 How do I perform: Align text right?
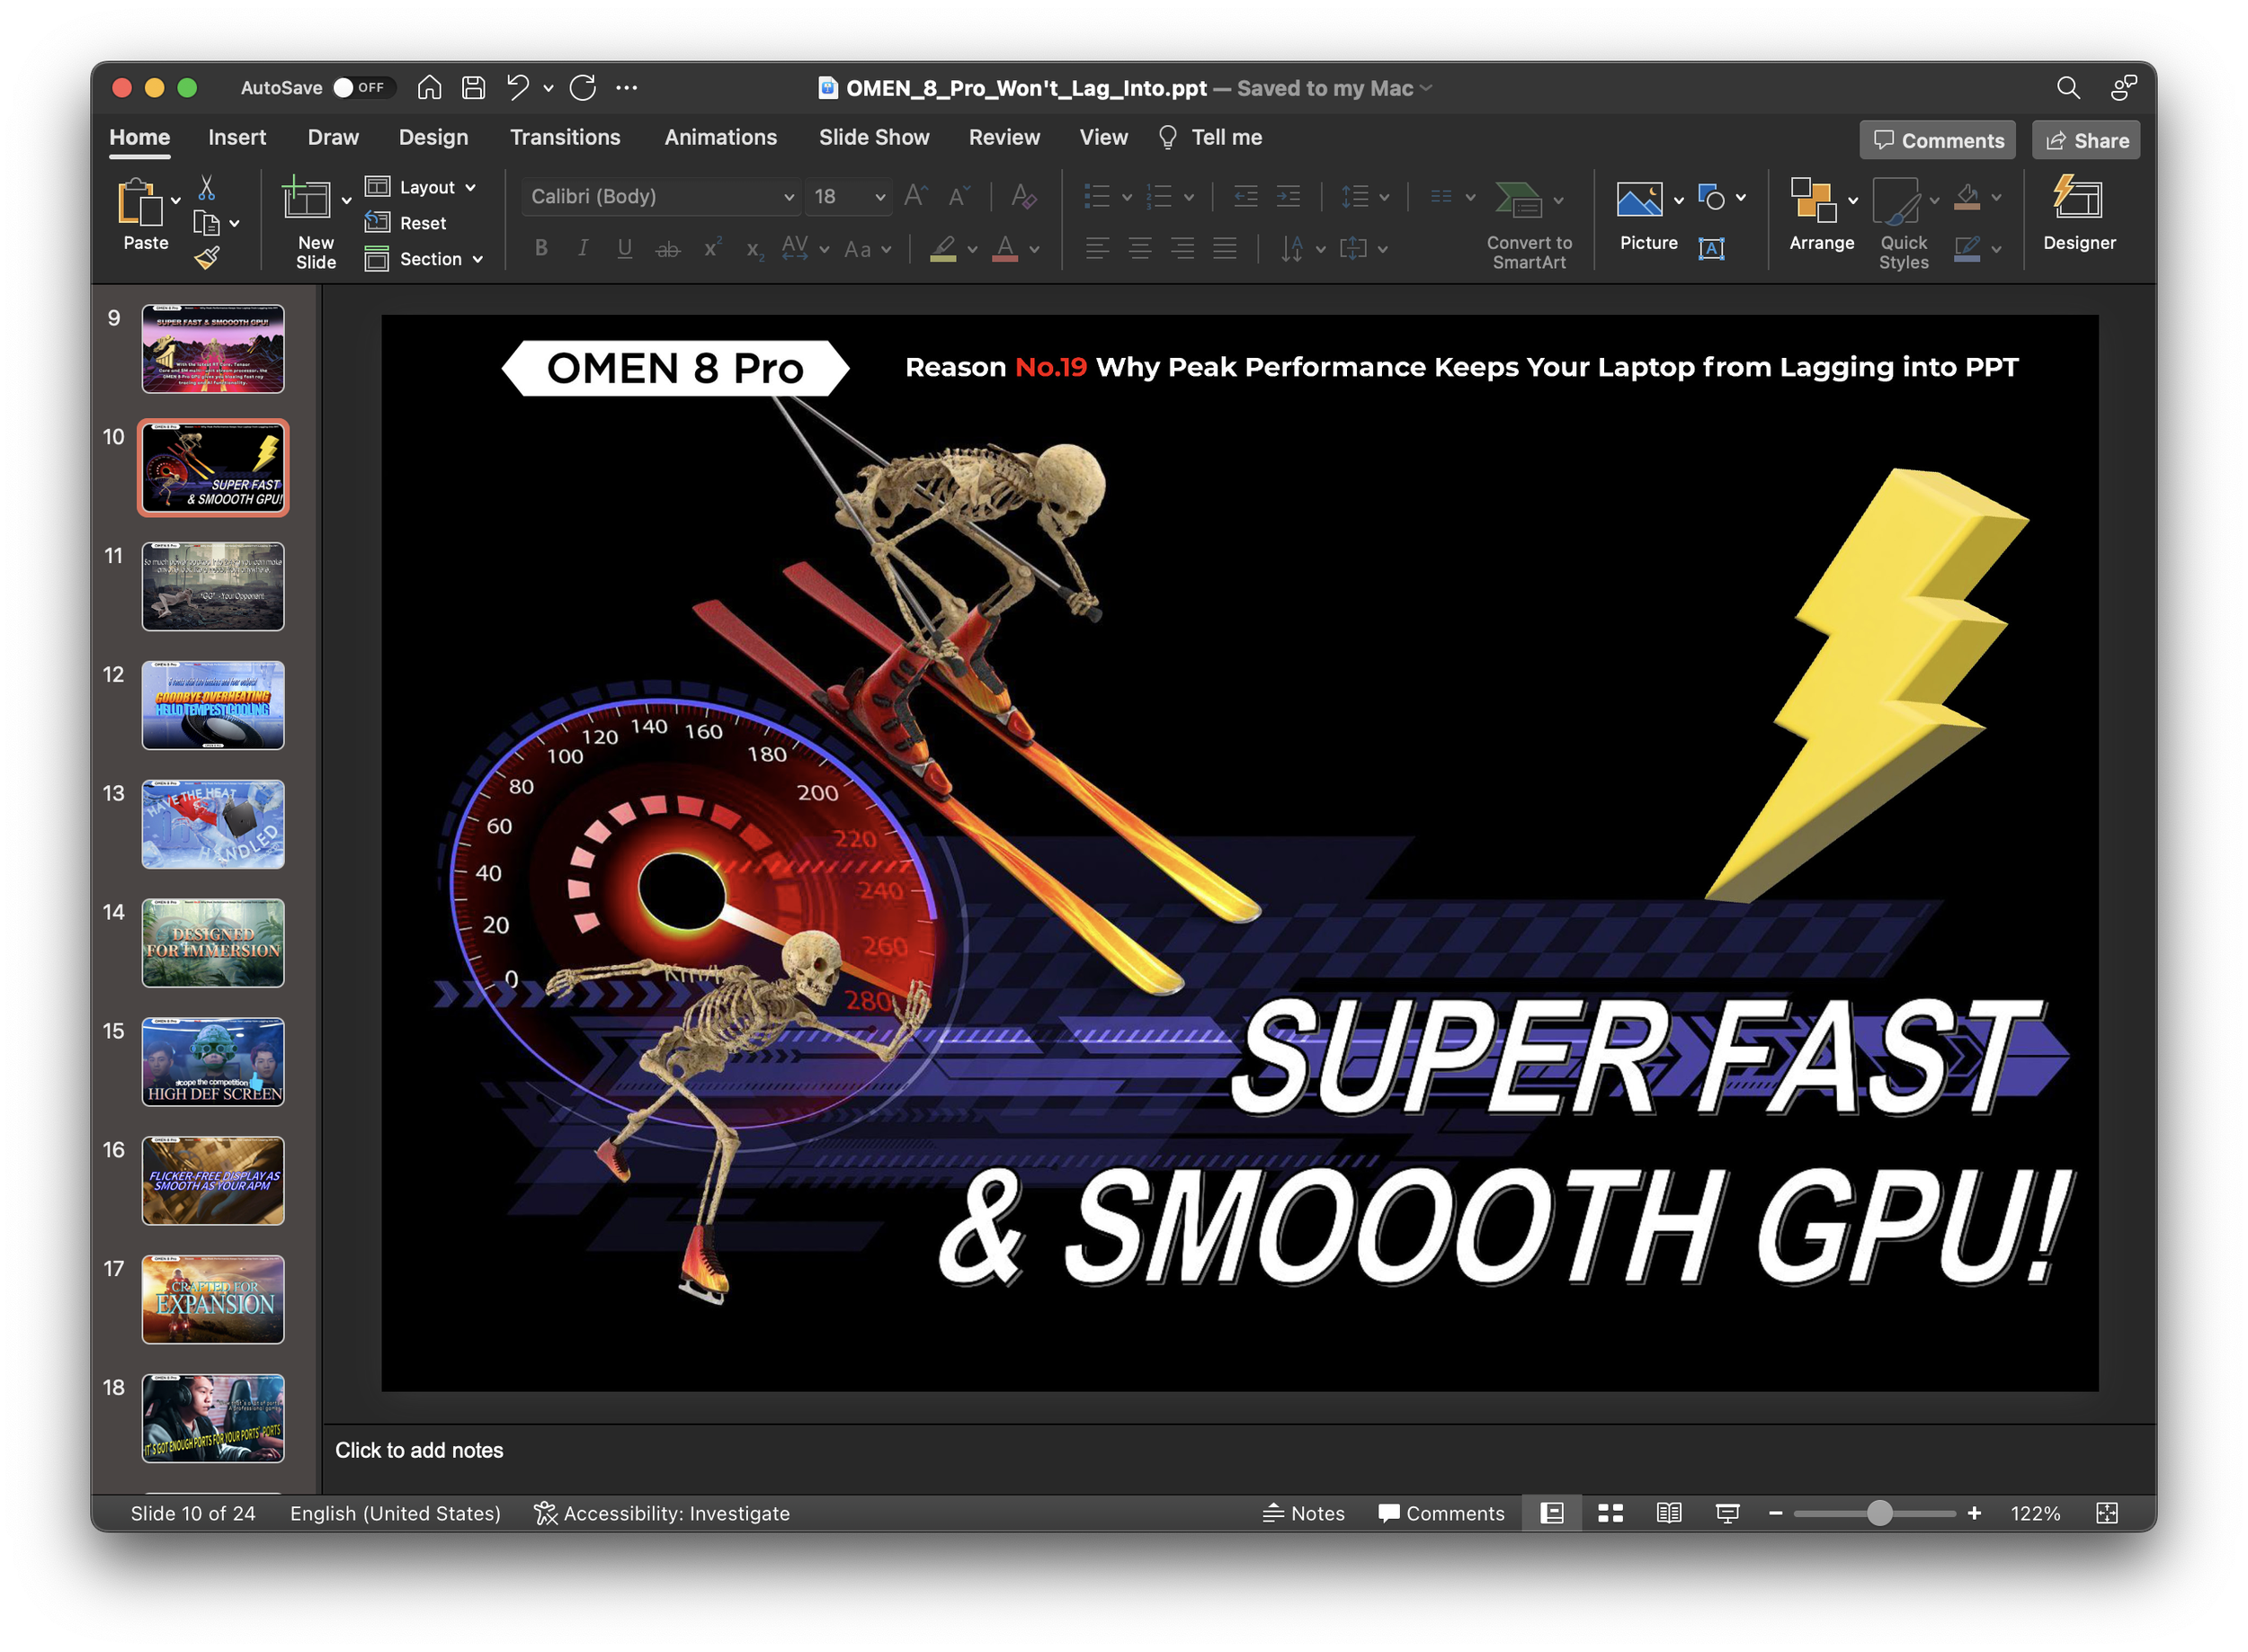pyautogui.click(x=1182, y=249)
